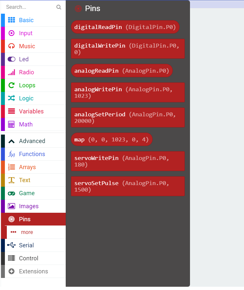This screenshot has height=290, width=244.
Task: Click the Math calculator icon
Action: 11,124
